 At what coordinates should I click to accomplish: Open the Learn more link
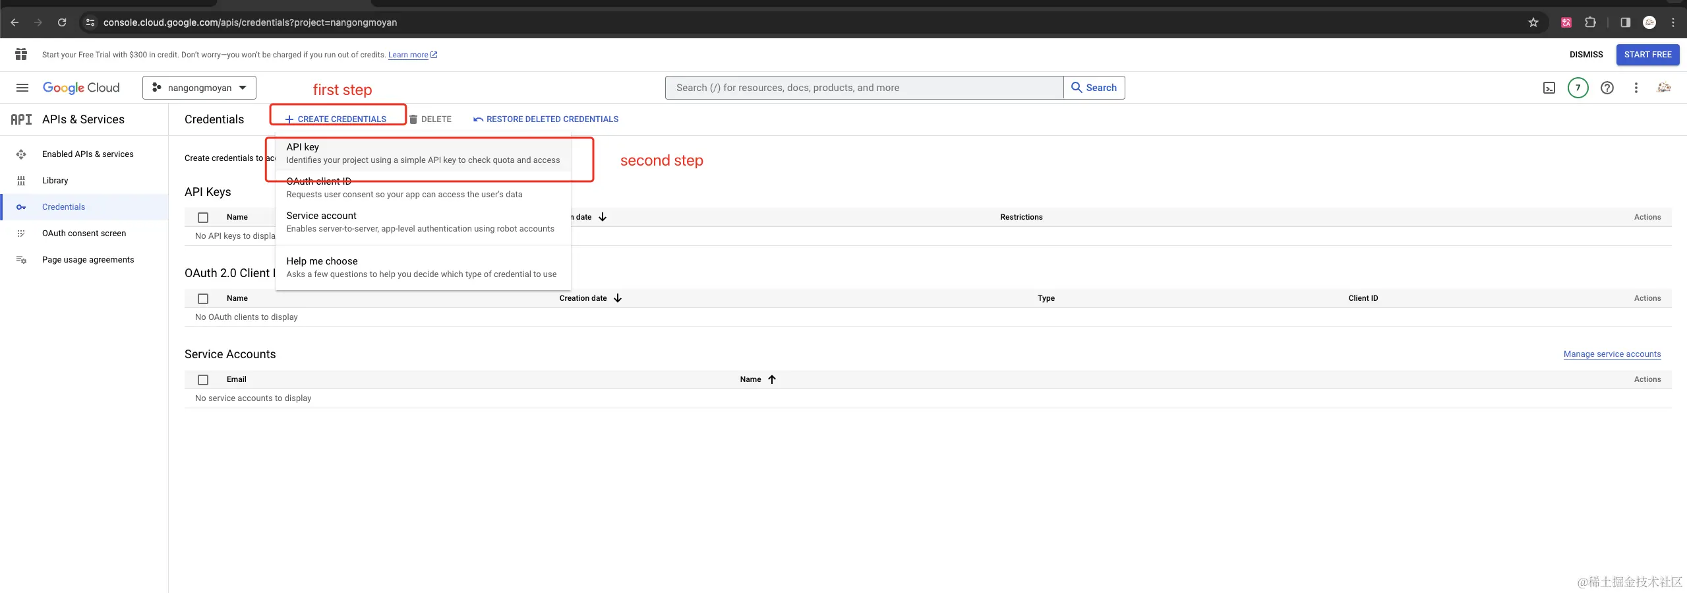click(413, 55)
